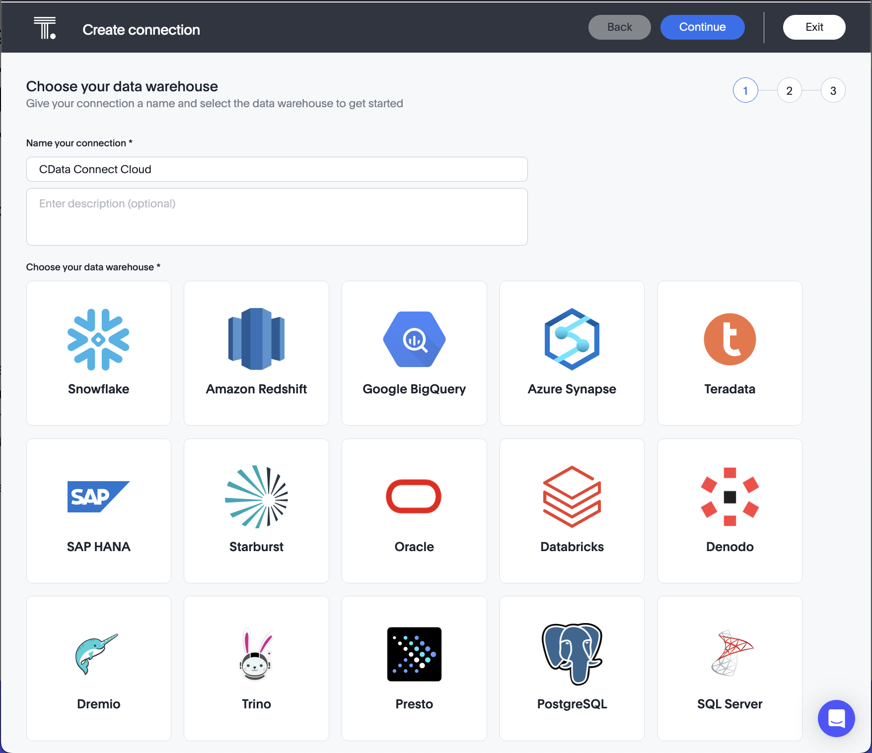Click the Oracle card label

[x=414, y=547]
